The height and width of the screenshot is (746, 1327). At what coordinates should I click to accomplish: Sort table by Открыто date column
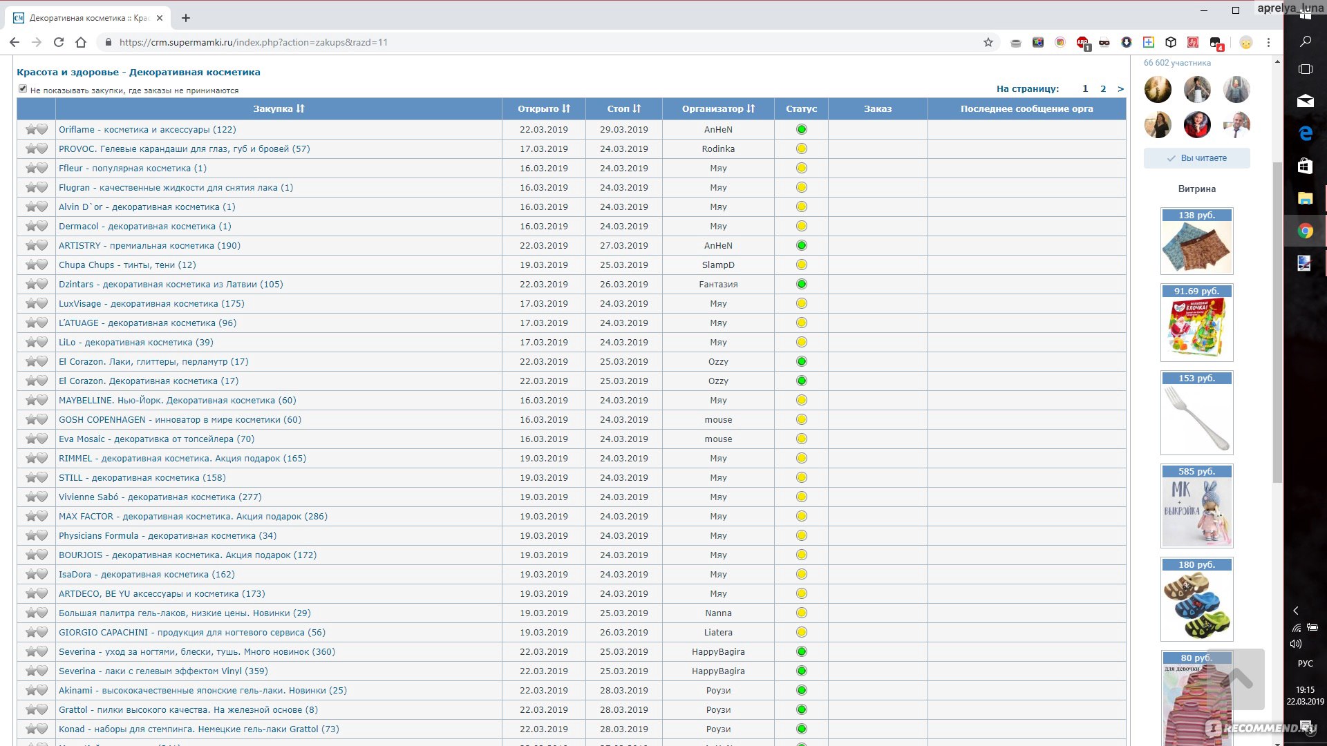(544, 108)
